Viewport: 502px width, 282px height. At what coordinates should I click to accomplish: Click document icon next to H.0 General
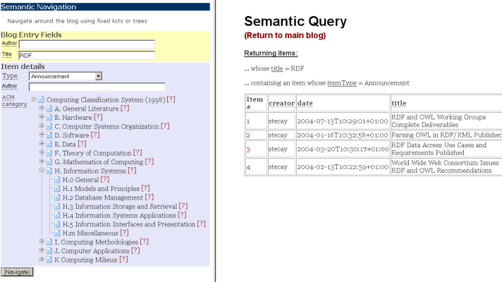[x=57, y=180]
